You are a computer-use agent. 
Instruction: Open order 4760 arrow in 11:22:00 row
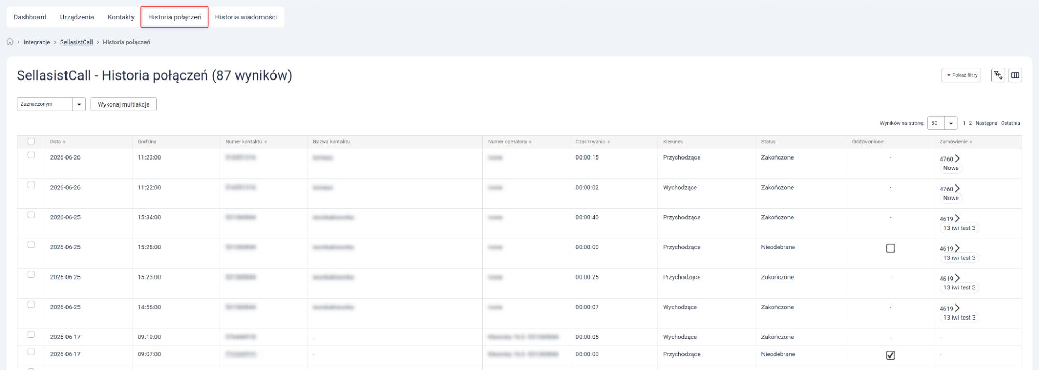(x=957, y=189)
